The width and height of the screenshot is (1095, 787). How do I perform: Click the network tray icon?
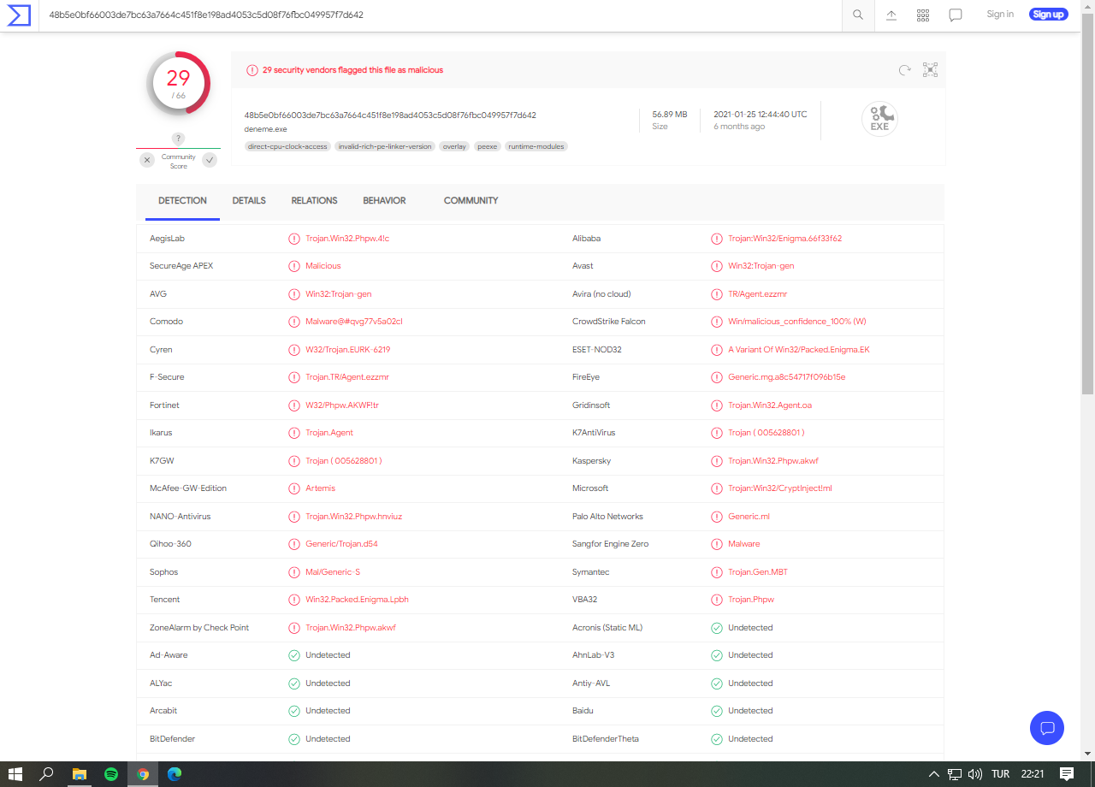click(x=955, y=774)
